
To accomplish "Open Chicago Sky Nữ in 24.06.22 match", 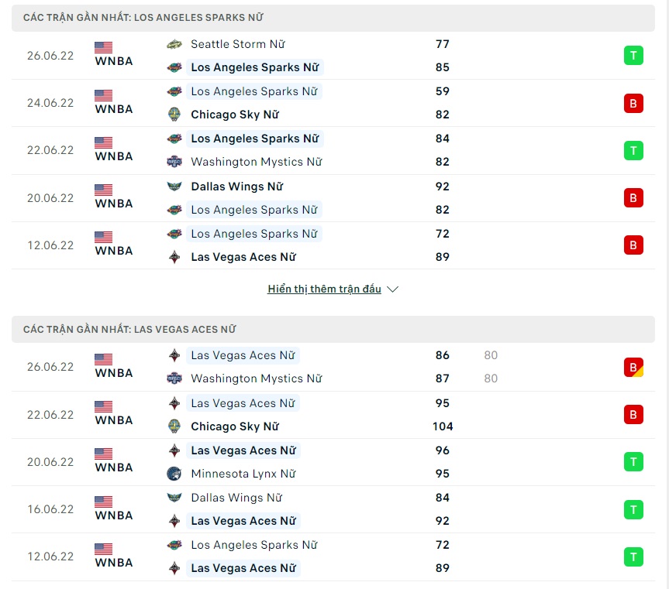I will click(235, 115).
